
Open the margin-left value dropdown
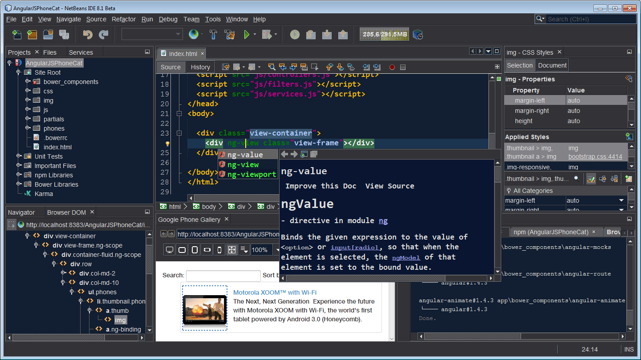coord(621,200)
